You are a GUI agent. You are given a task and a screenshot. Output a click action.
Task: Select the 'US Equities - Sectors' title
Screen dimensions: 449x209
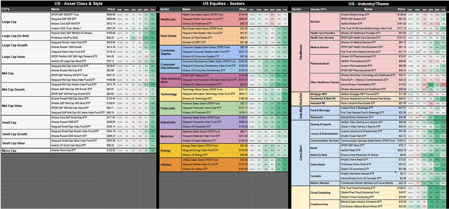click(224, 4)
